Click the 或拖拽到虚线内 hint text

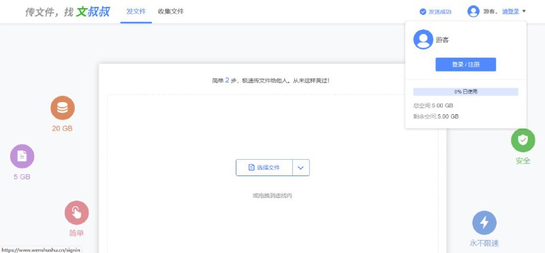click(272, 196)
